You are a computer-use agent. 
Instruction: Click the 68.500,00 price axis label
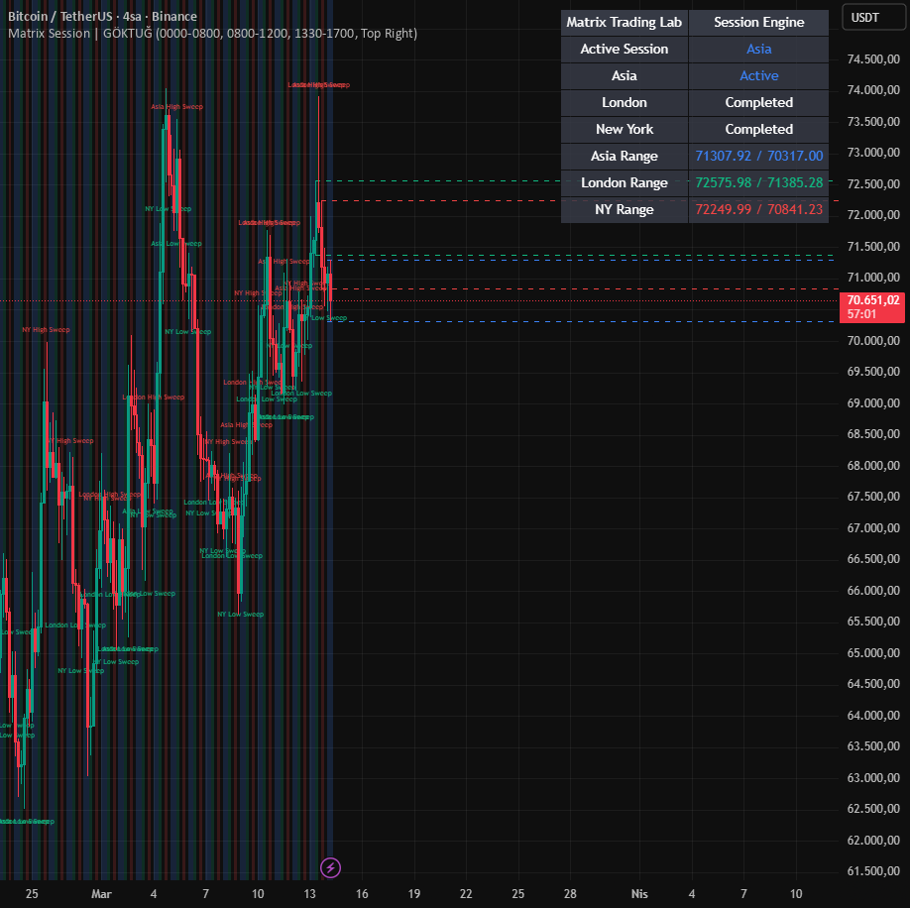pos(873,433)
